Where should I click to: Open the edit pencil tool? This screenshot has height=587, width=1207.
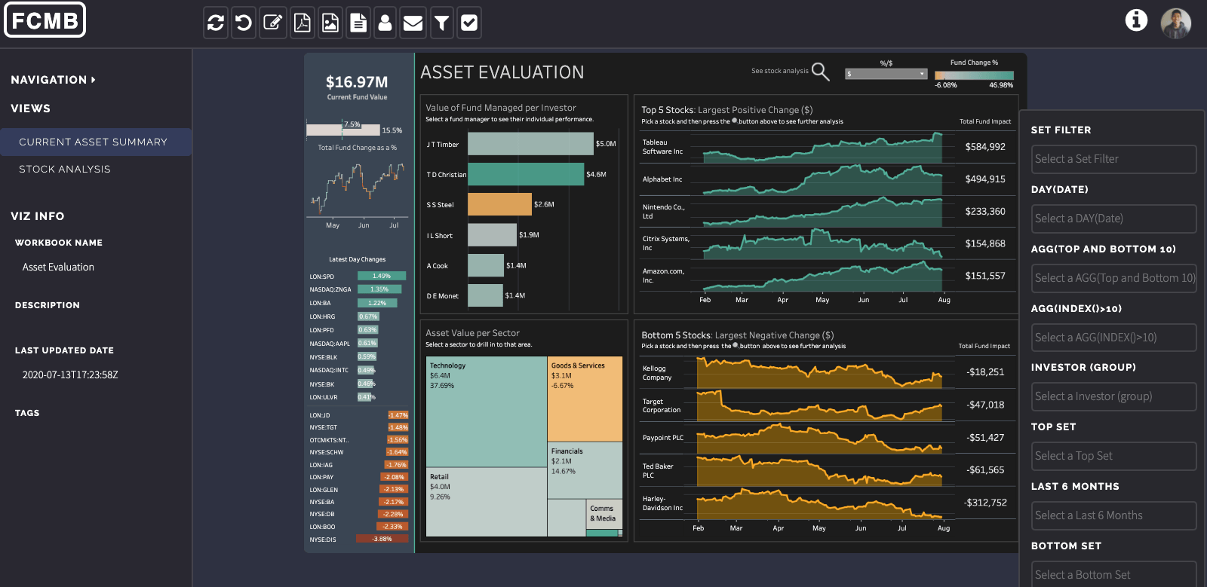(x=272, y=23)
